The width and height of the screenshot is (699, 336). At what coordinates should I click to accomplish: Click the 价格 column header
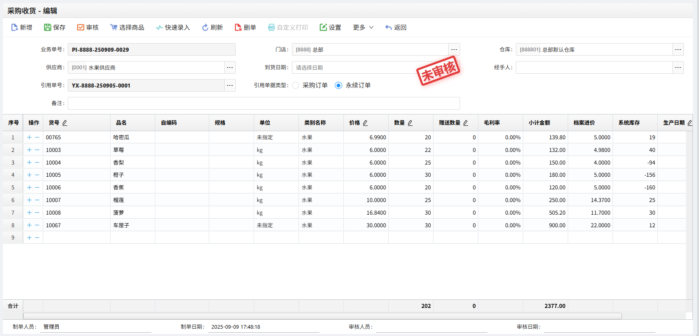click(355, 123)
